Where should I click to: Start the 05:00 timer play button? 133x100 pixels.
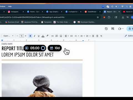(x=27, y=48)
